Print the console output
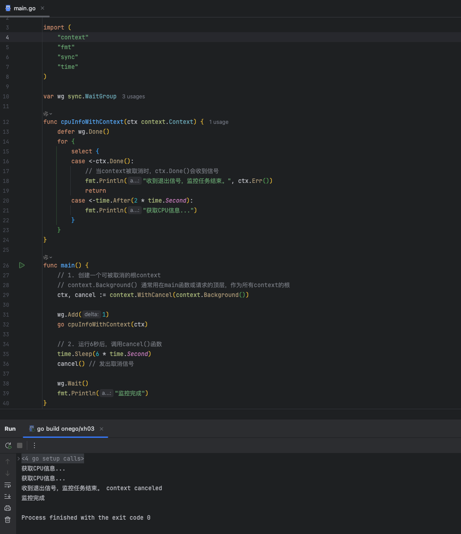Image resolution: width=461 pixels, height=534 pixels. click(8, 508)
